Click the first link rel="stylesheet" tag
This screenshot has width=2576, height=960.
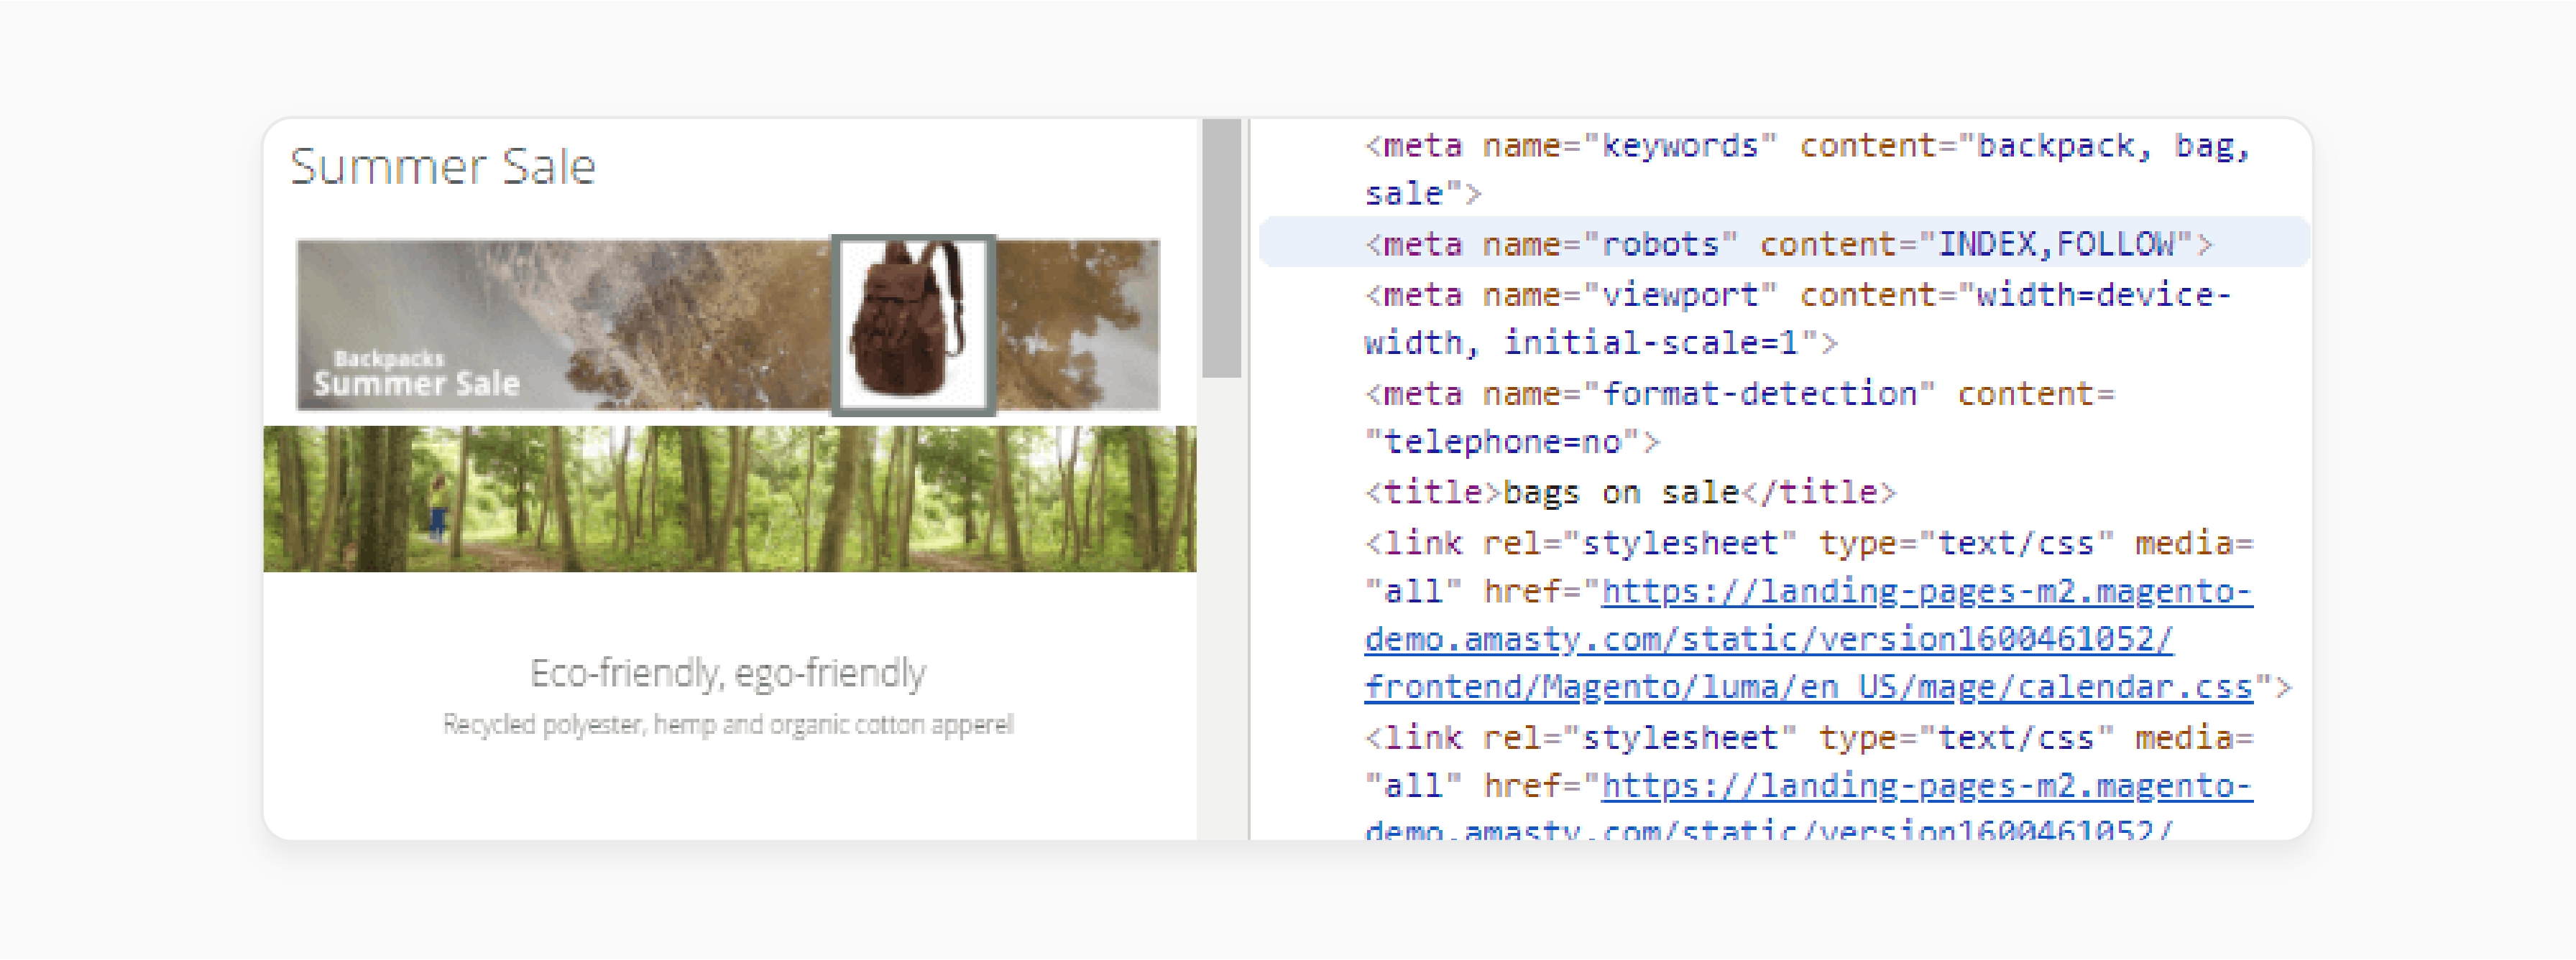point(1828,615)
